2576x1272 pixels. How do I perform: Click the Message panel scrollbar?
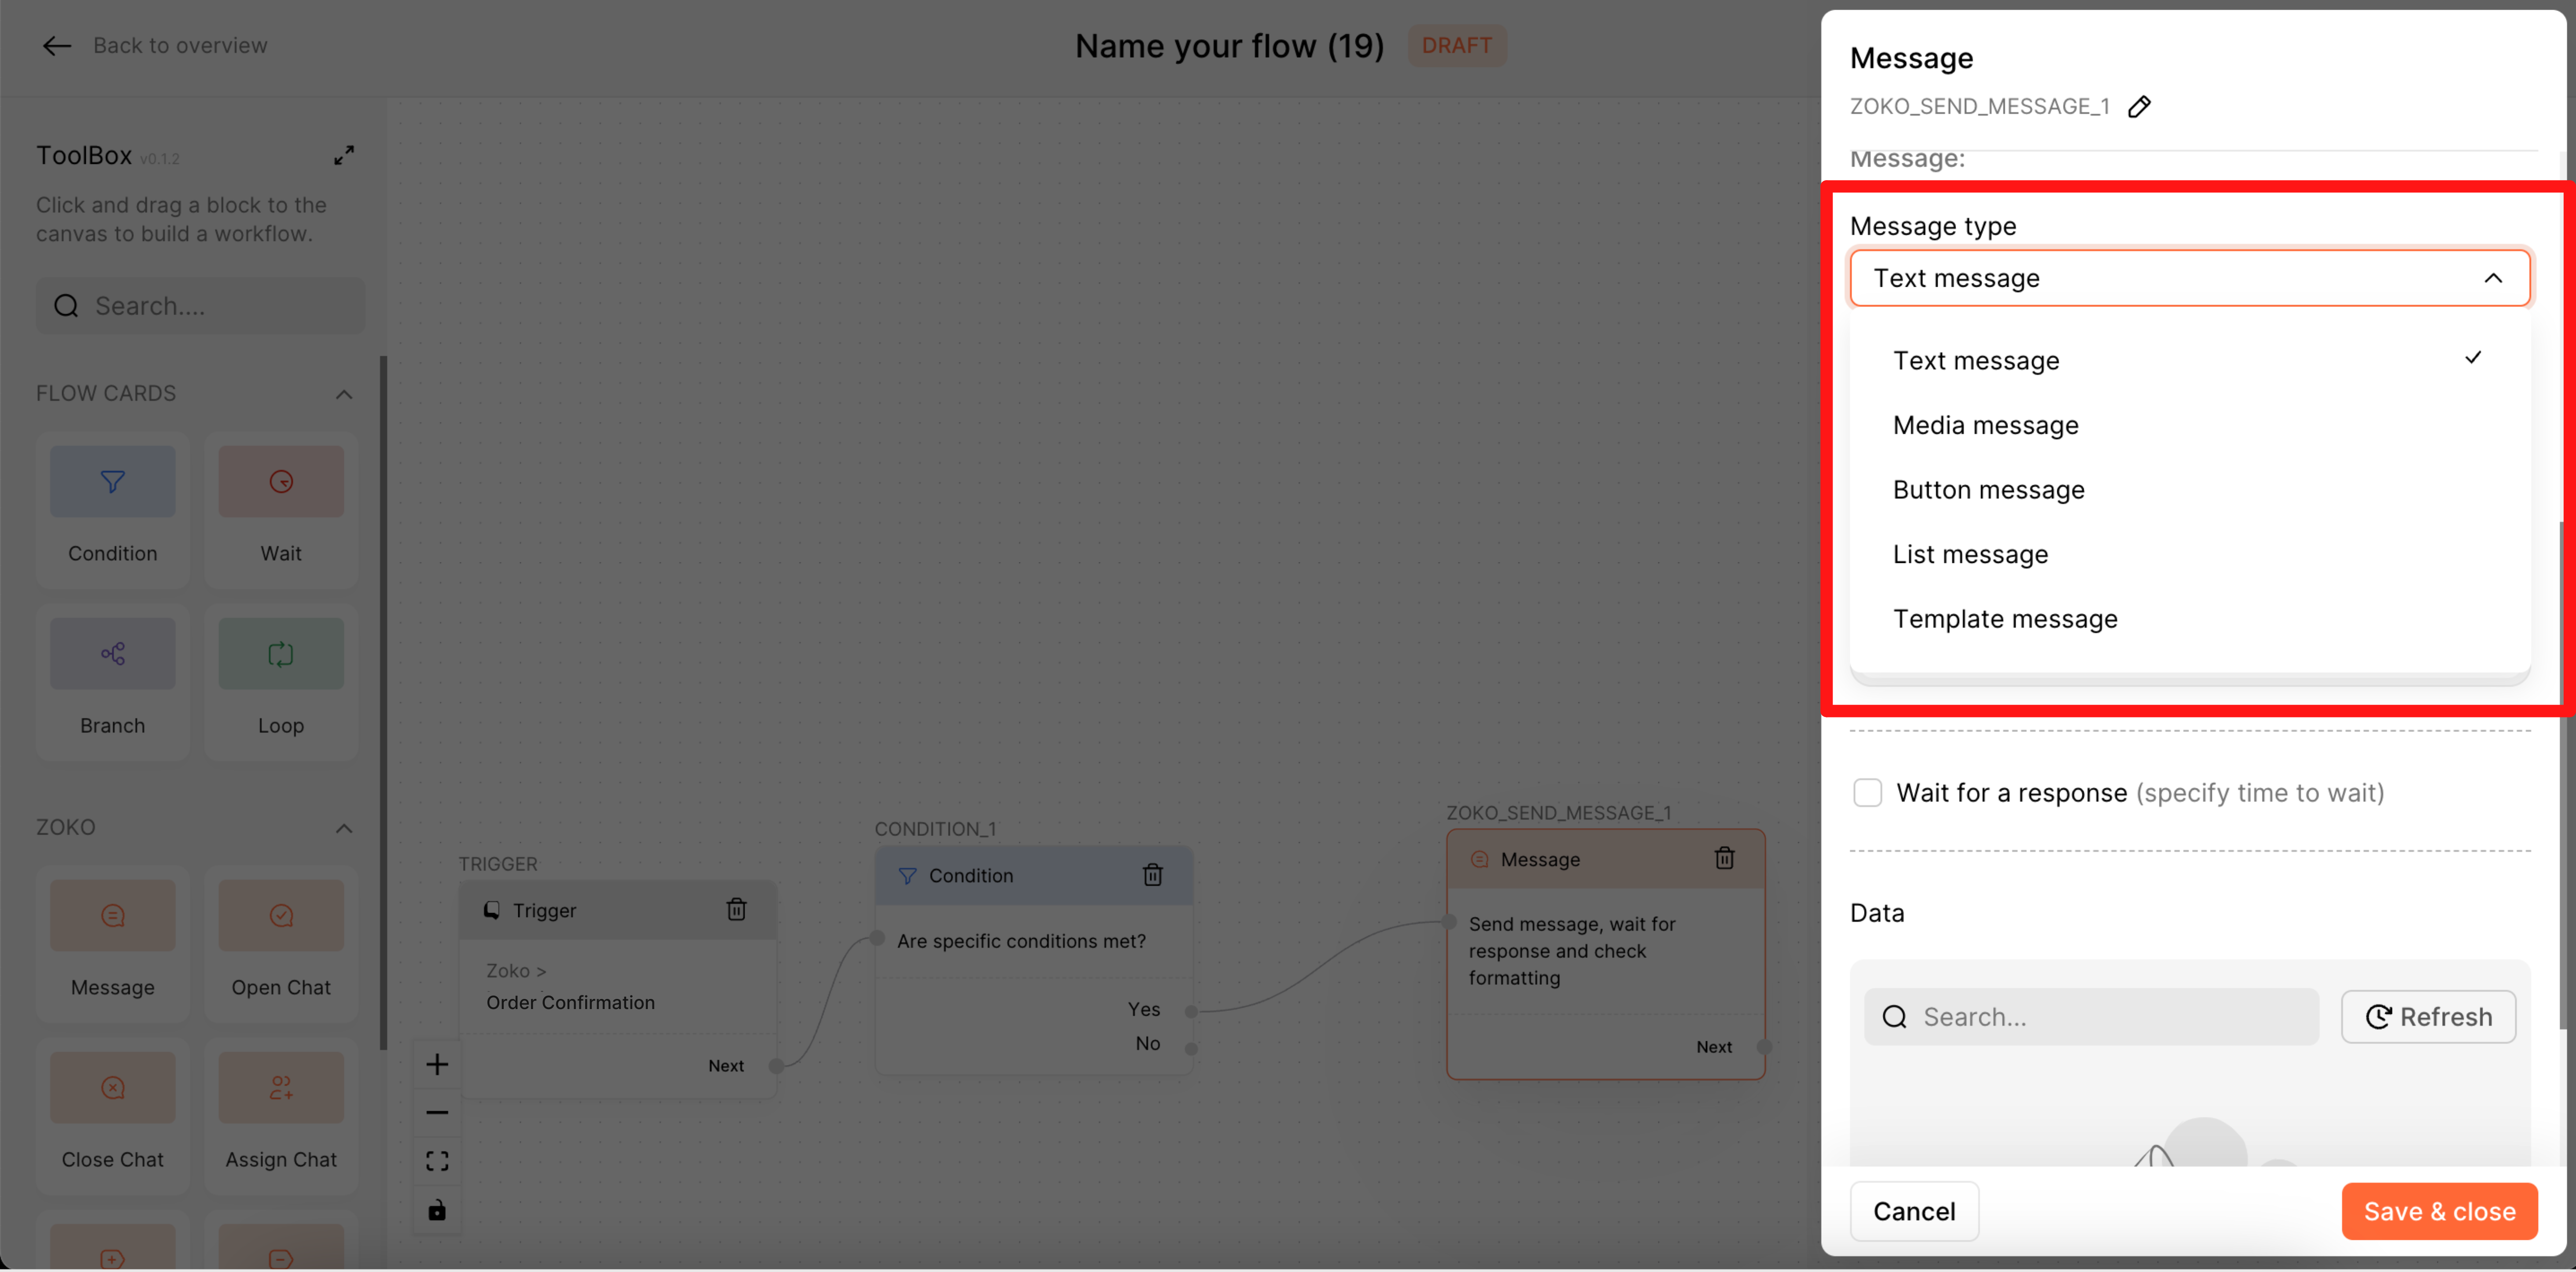(x=2563, y=776)
